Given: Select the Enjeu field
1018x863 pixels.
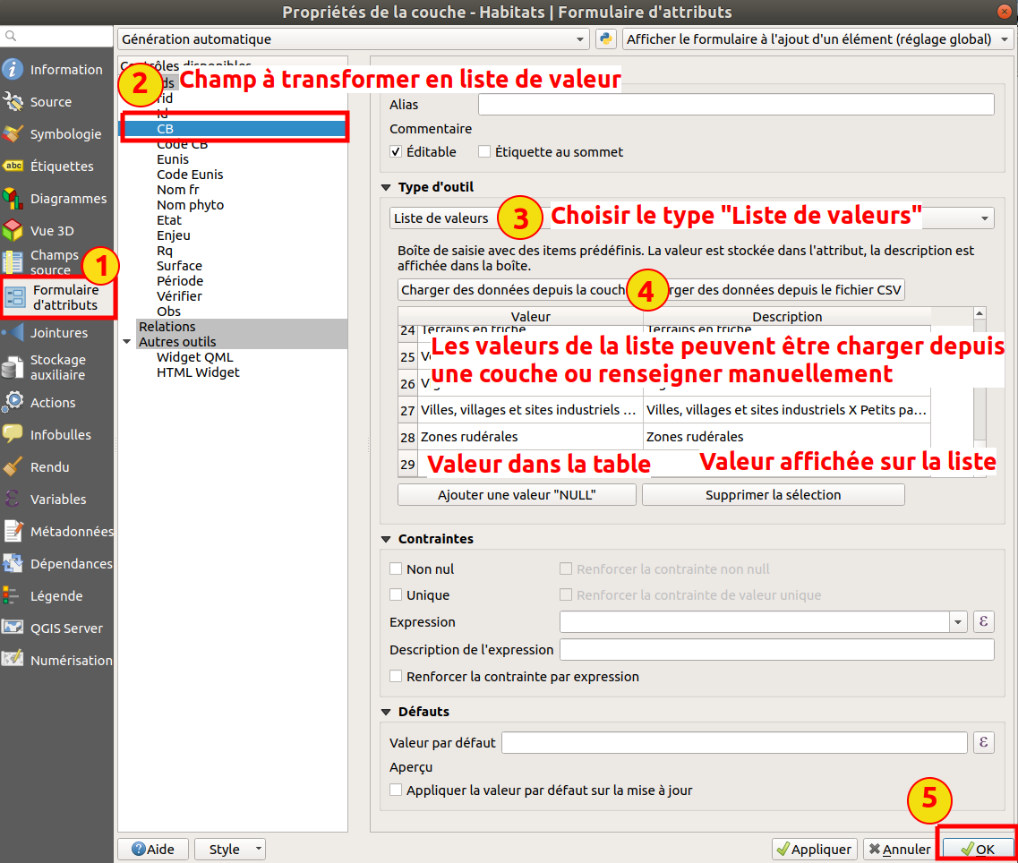Looking at the screenshot, I should (x=174, y=235).
